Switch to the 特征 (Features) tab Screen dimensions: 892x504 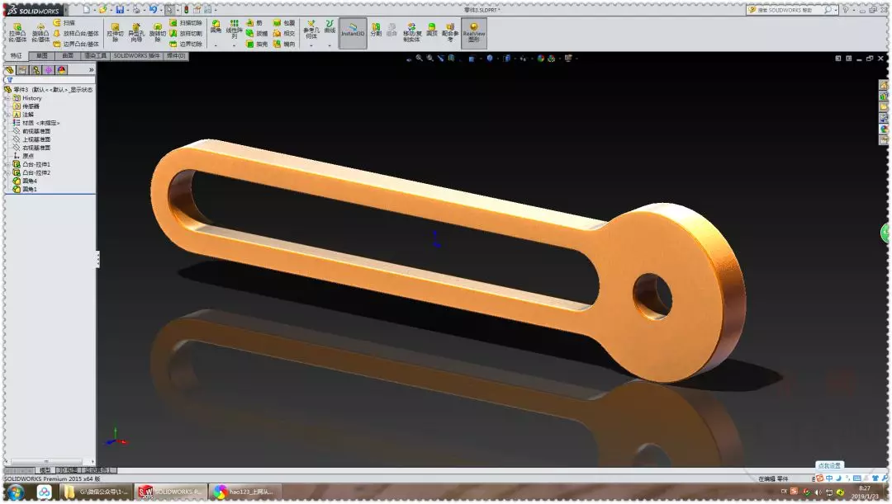16,56
